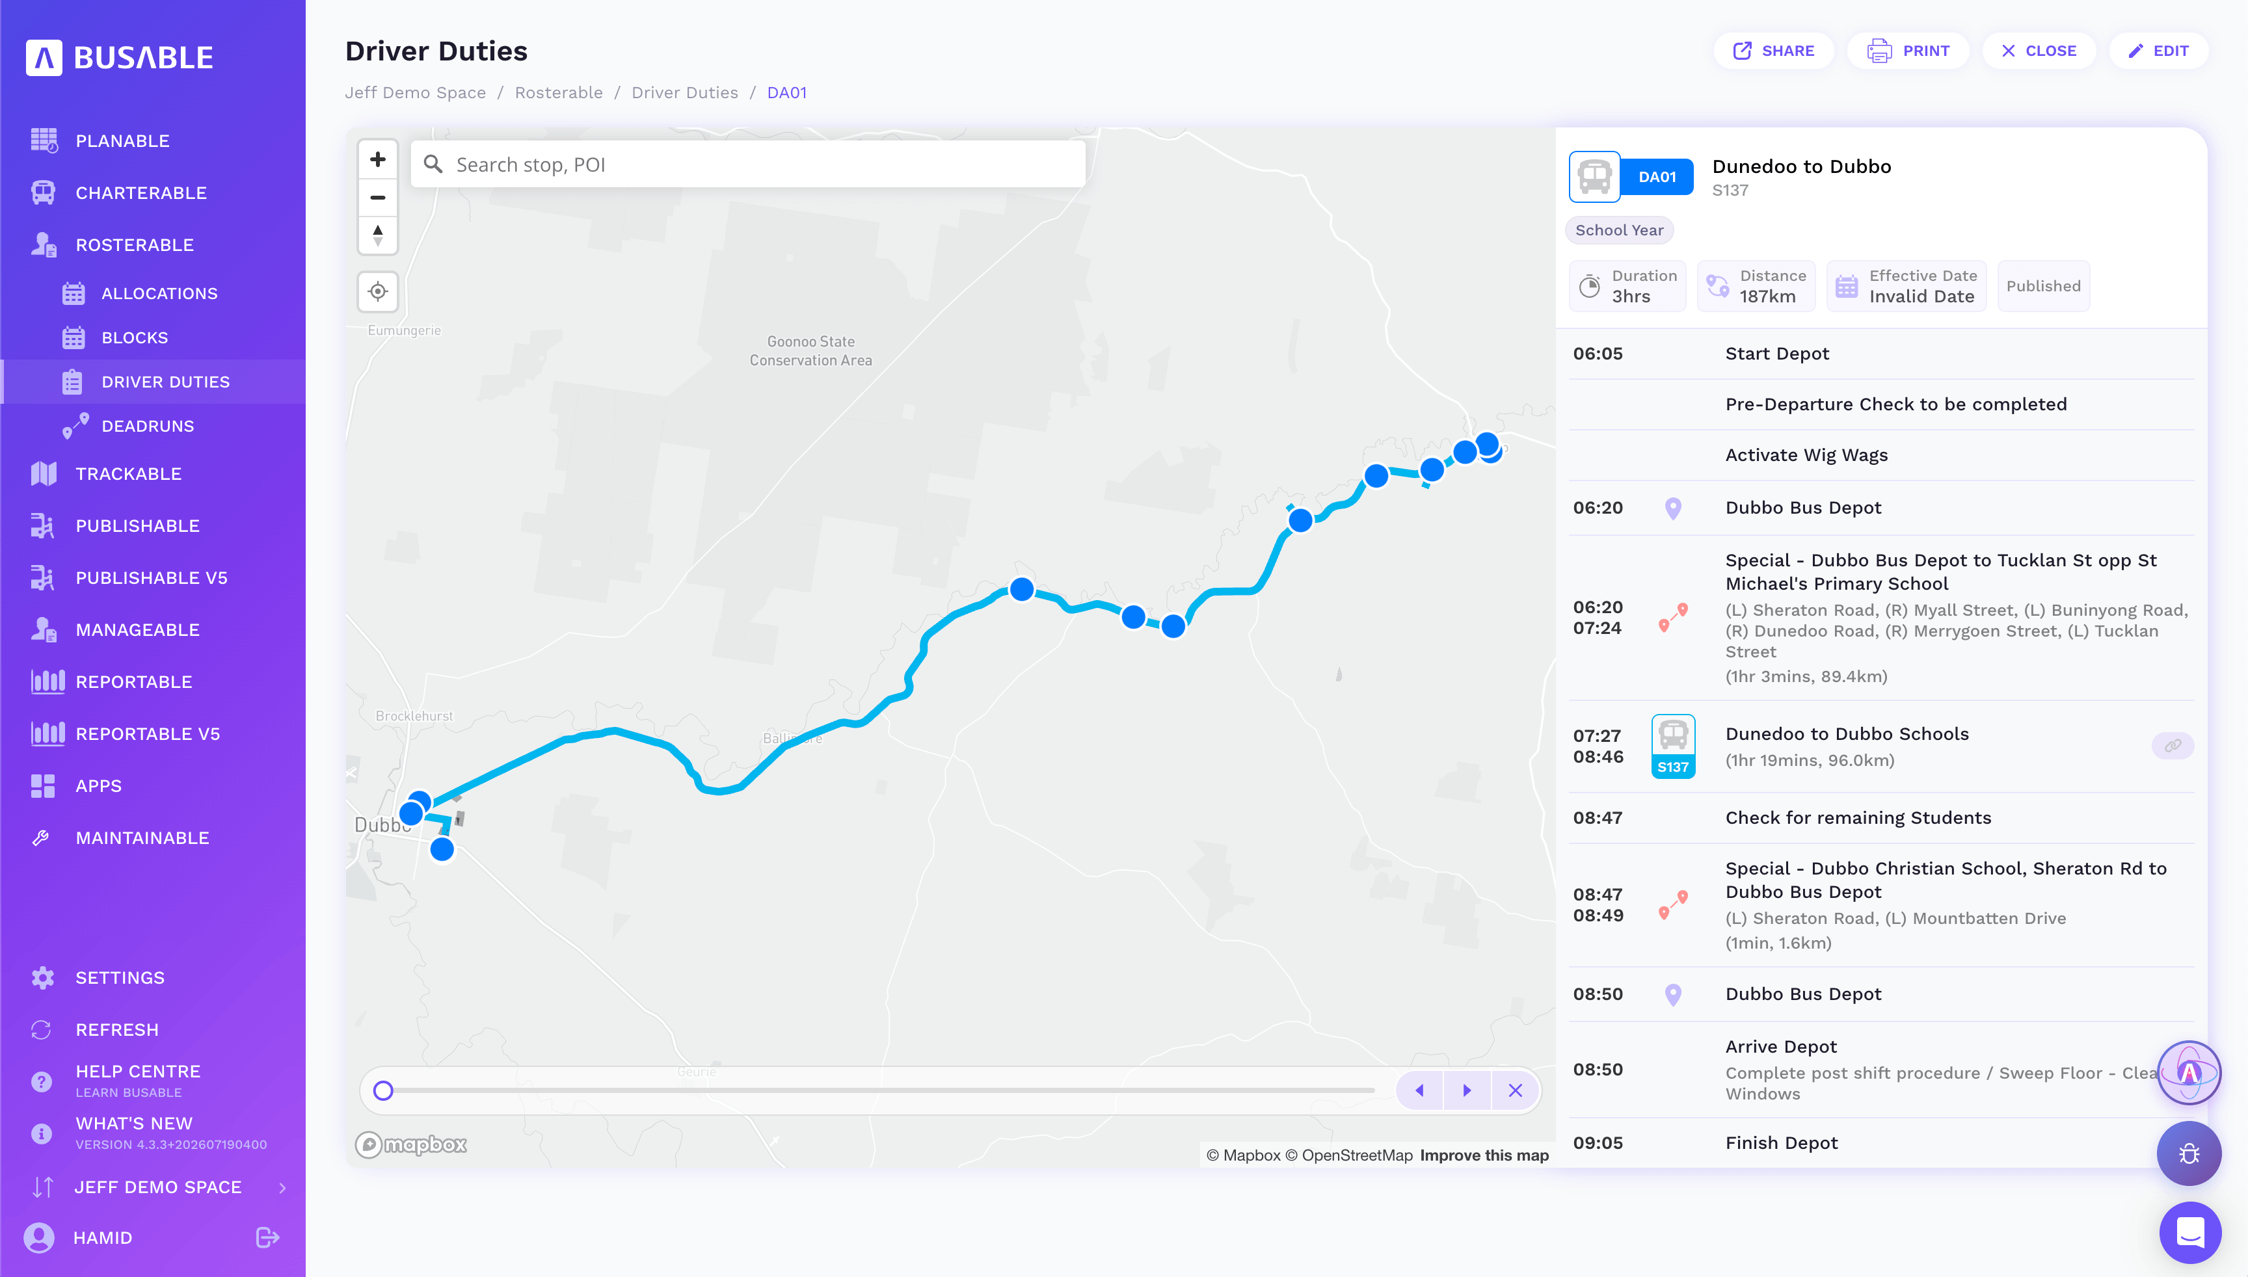Click the link icon beside Dunedoo to Dubbo Schools

(2172, 746)
